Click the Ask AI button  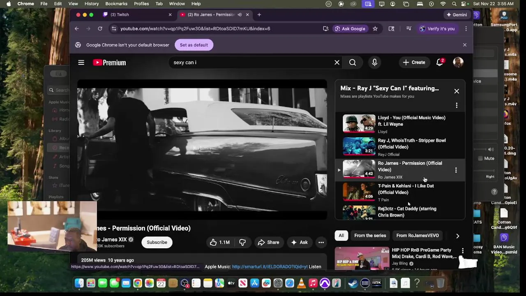(299, 243)
